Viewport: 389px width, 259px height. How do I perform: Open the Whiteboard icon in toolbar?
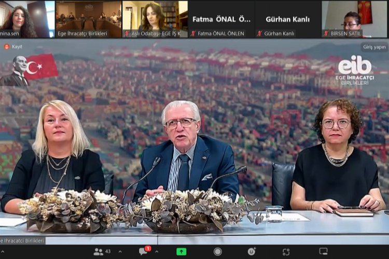(323, 251)
